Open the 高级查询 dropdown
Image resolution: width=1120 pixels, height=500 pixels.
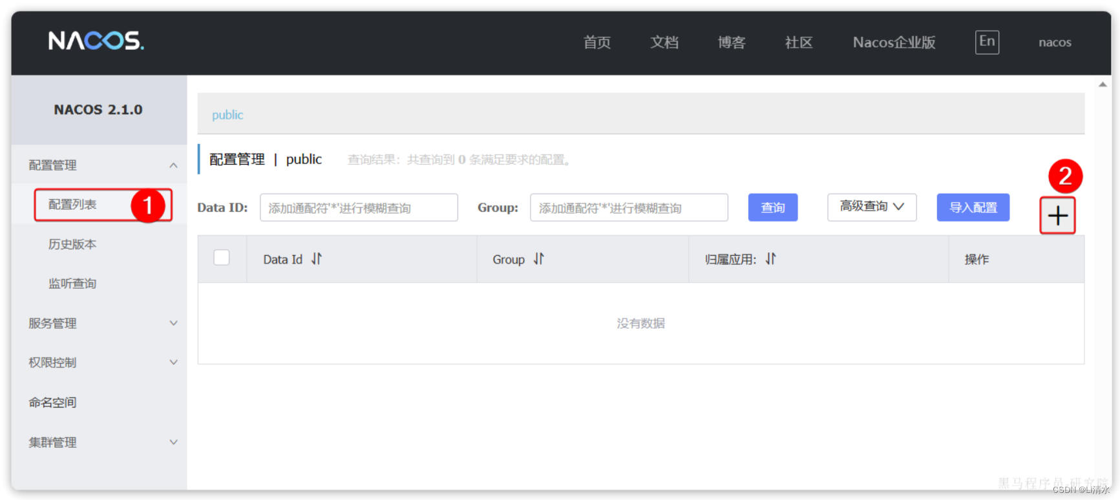click(872, 207)
